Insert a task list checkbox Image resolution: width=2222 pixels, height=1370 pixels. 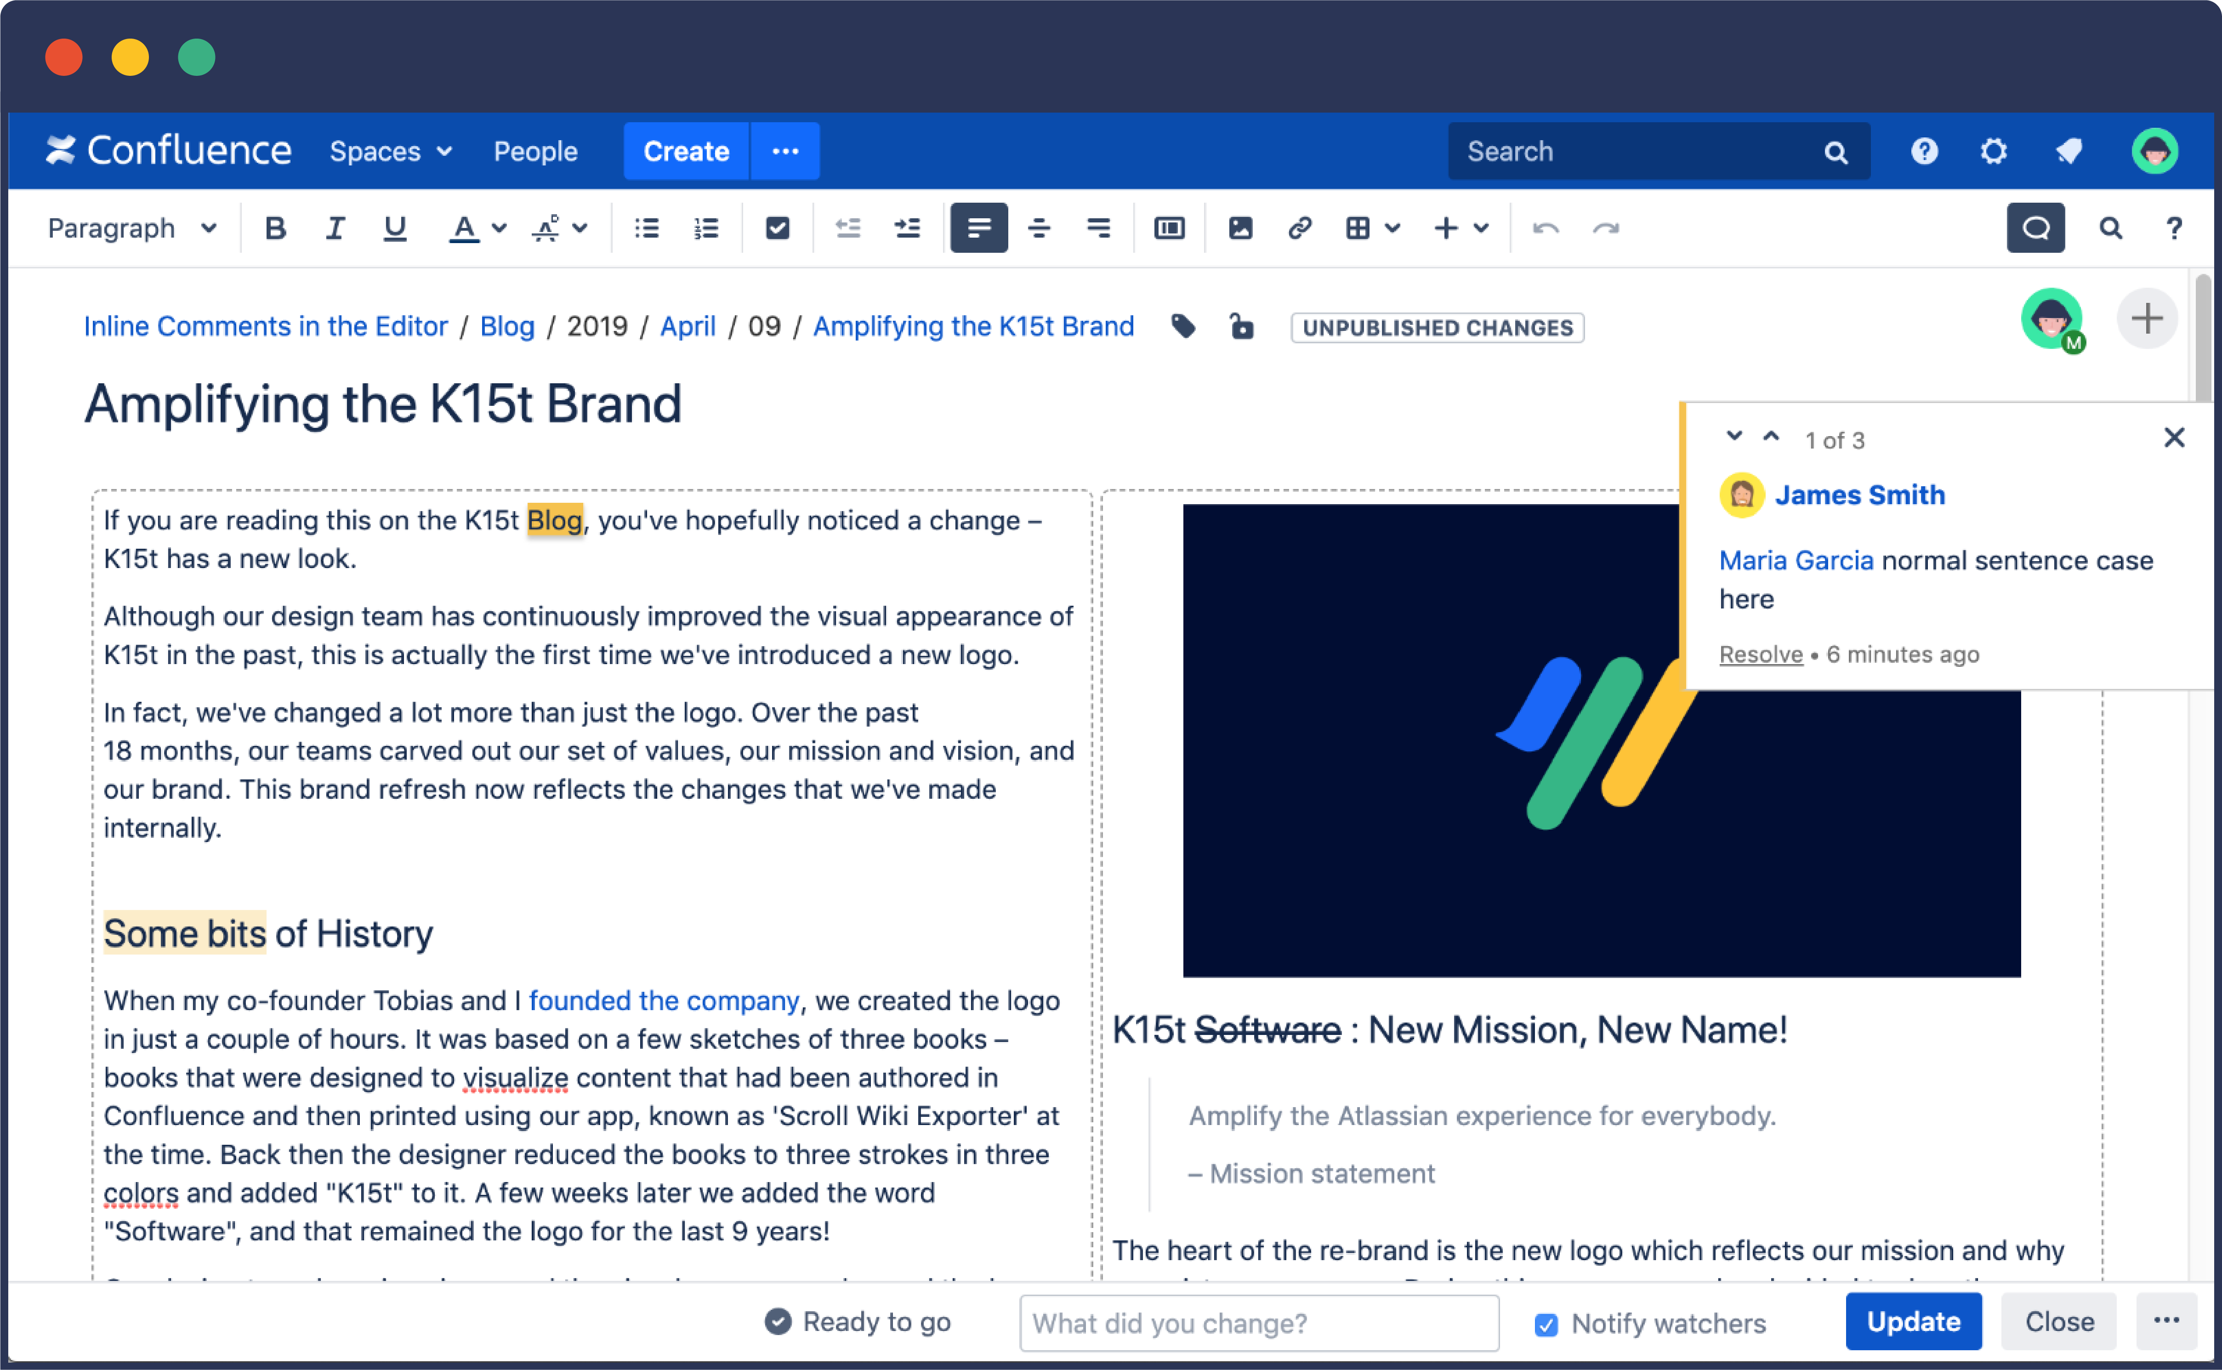click(x=777, y=228)
